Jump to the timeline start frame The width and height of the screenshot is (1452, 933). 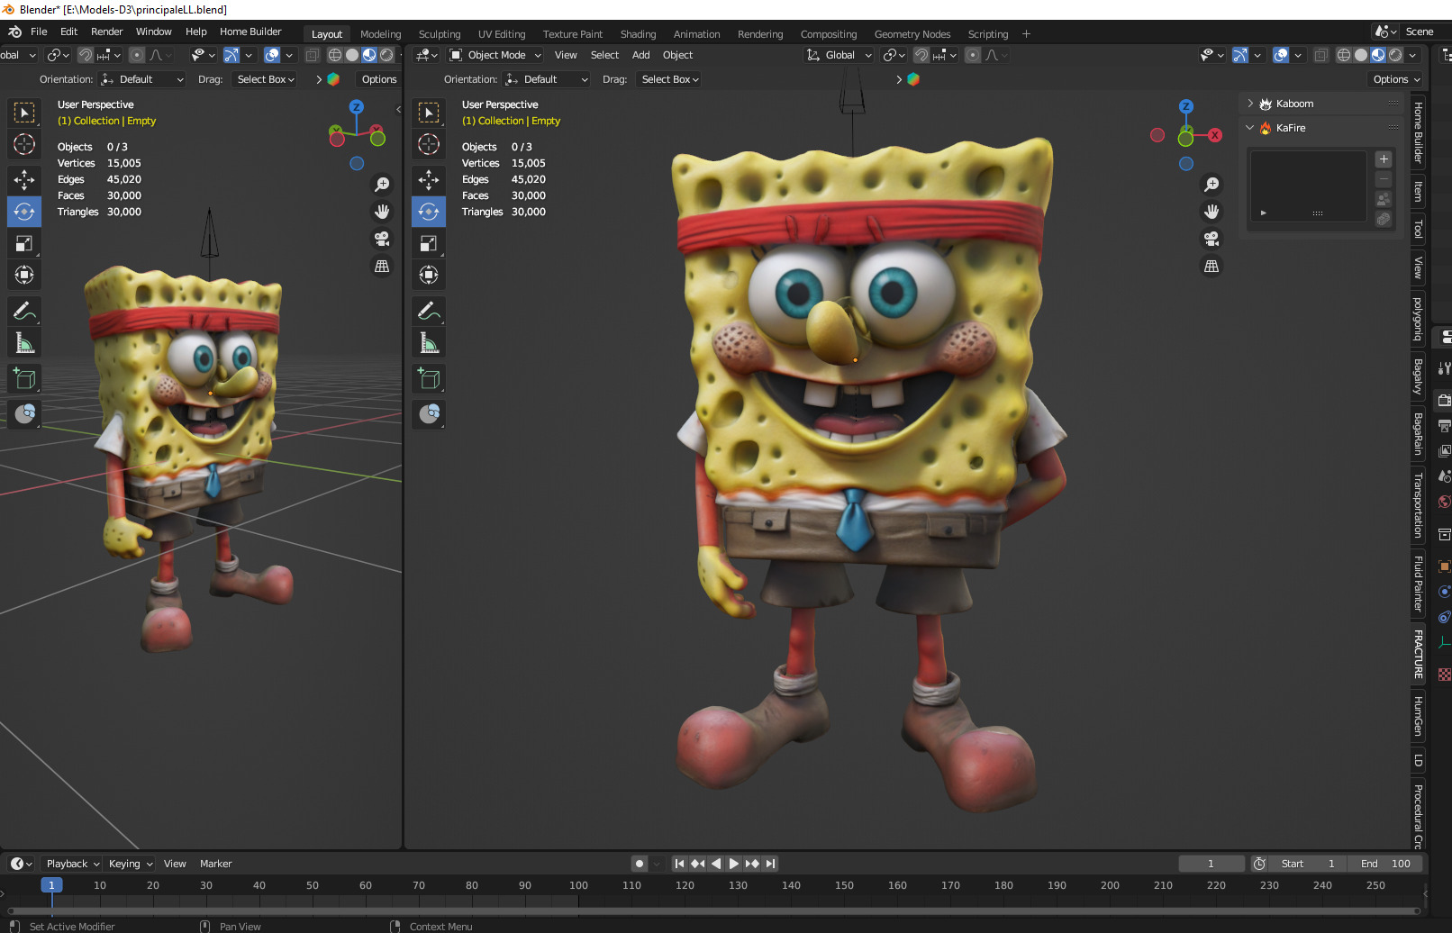click(679, 864)
